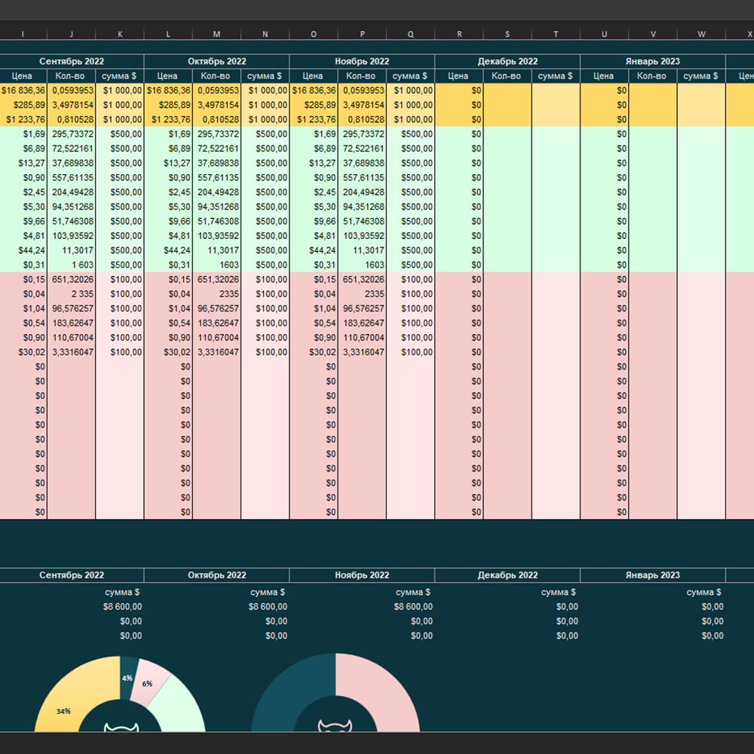Click the 34% yellow segment of the donut chart
This screenshot has width=754, height=754.
coord(72,697)
